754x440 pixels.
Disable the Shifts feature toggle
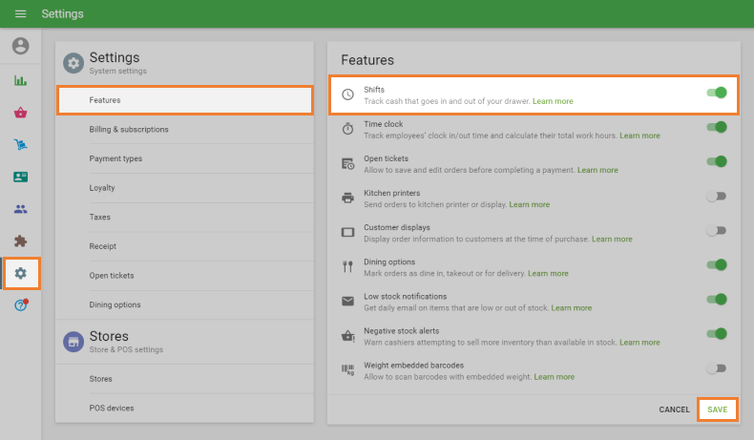click(717, 93)
